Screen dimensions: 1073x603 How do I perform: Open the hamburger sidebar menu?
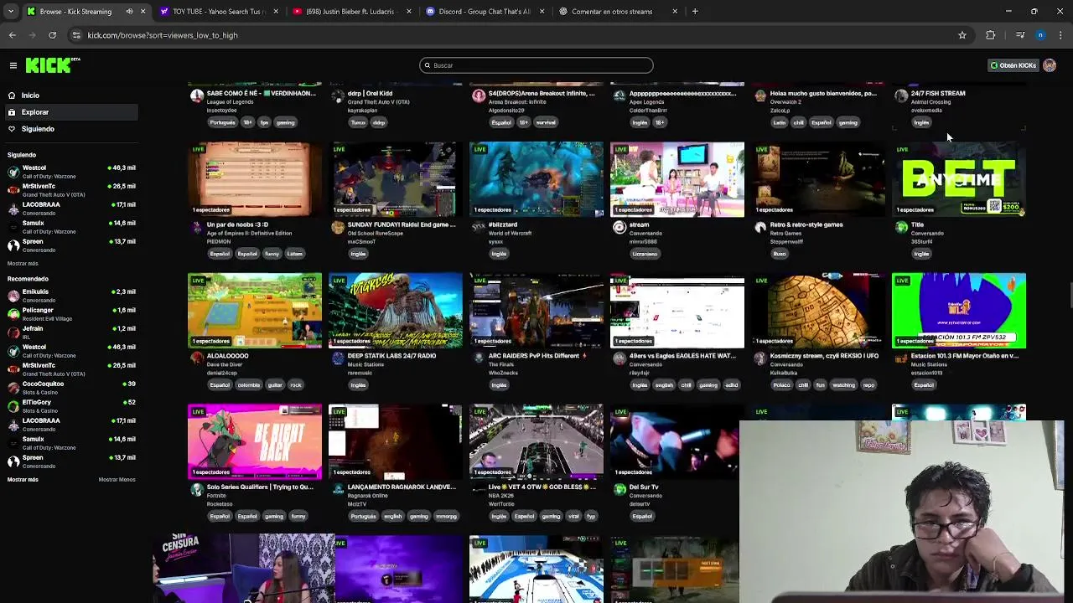coord(13,65)
